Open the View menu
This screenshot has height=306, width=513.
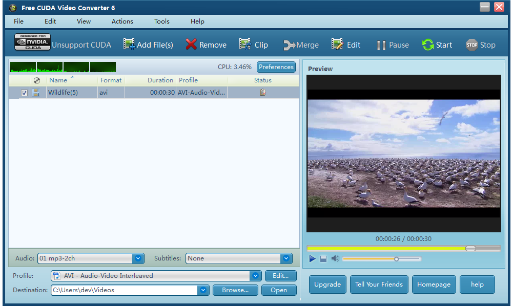pyautogui.click(x=84, y=21)
